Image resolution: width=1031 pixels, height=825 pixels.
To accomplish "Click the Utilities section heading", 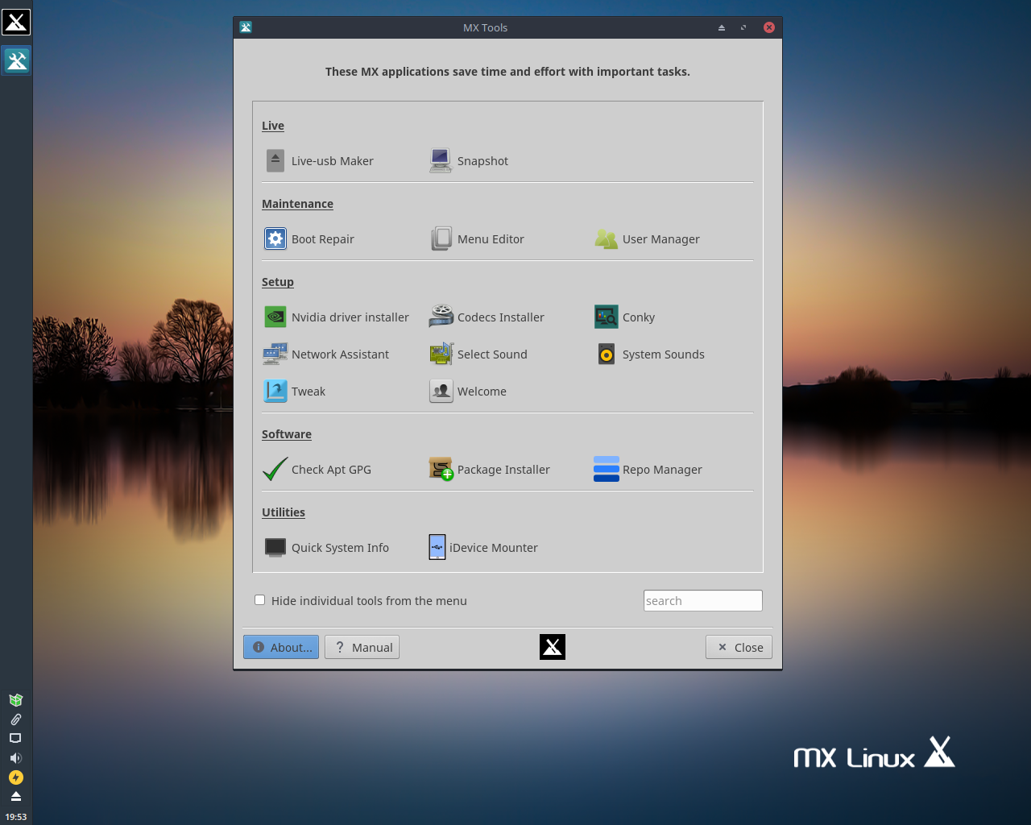I will 284,512.
